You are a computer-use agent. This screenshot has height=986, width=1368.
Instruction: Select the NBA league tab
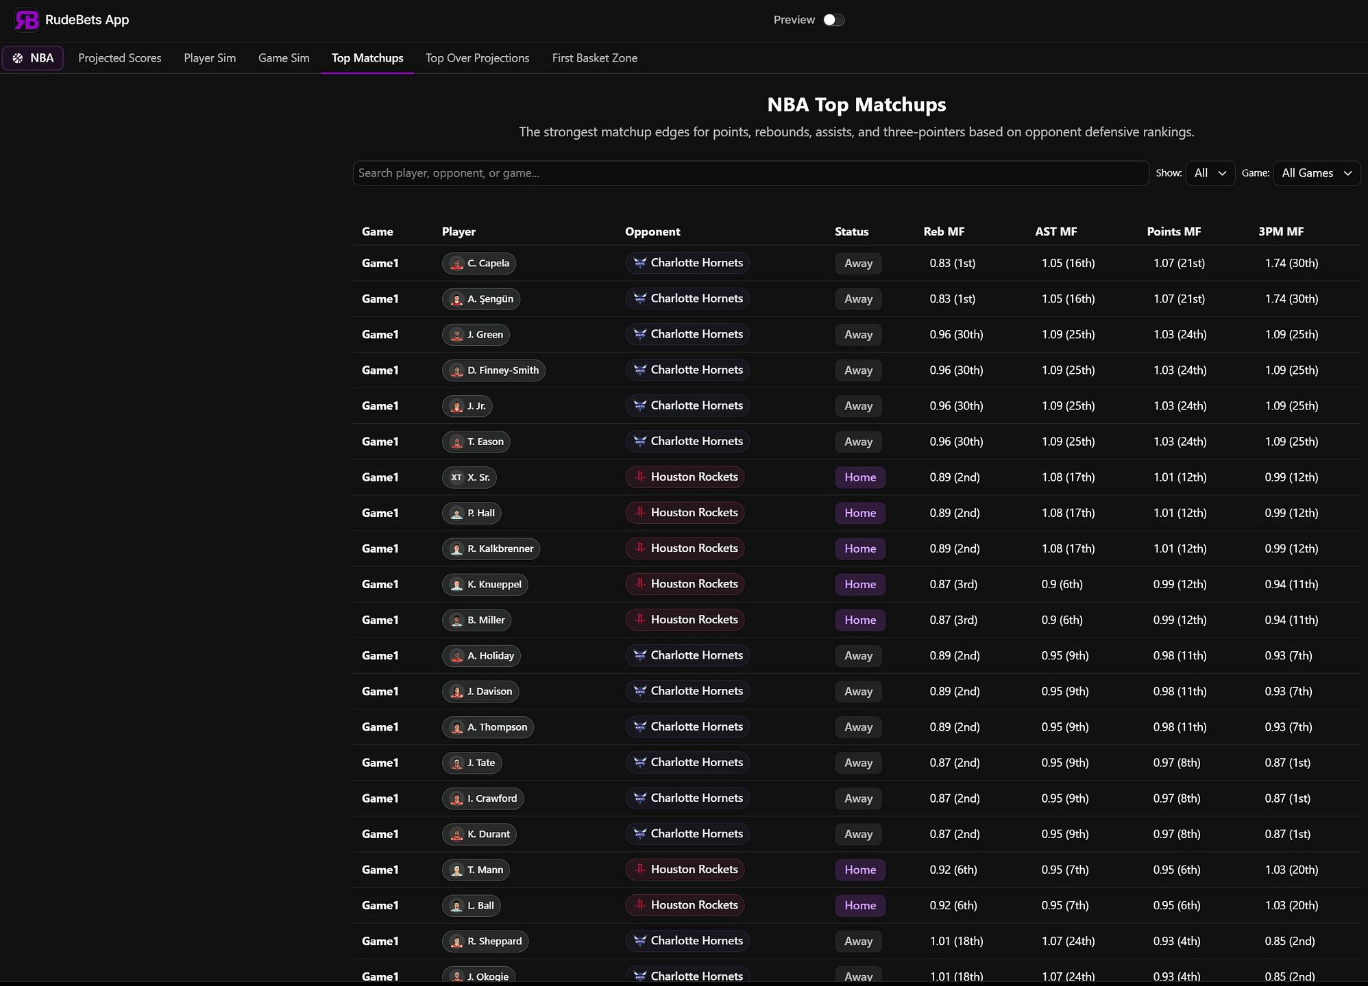[33, 58]
